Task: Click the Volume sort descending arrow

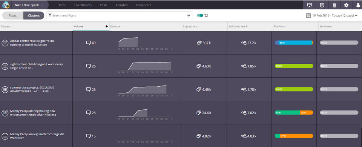Action: 107,26
